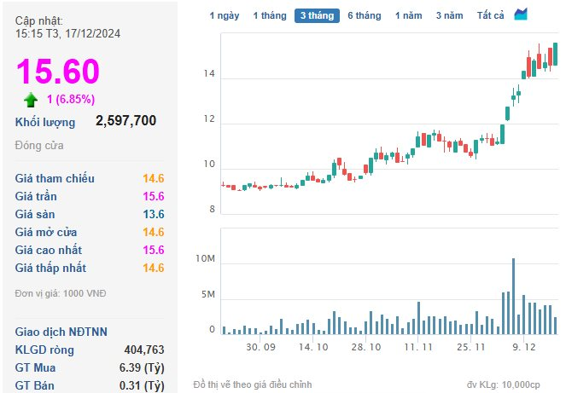Open the area chart type icon

point(521,14)
